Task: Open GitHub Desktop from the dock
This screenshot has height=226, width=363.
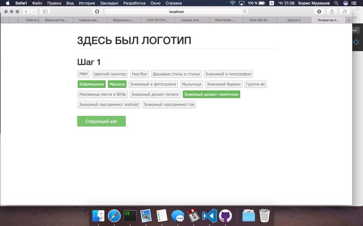Action: [x=225, y=216]
